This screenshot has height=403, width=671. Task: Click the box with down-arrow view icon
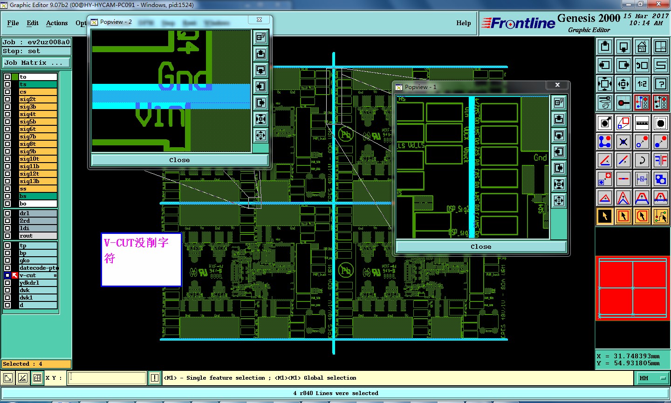623,47
